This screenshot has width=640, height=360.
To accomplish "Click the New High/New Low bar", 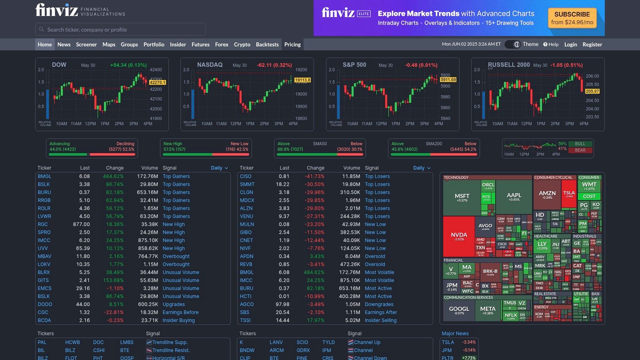I will (x=206, y=154).
